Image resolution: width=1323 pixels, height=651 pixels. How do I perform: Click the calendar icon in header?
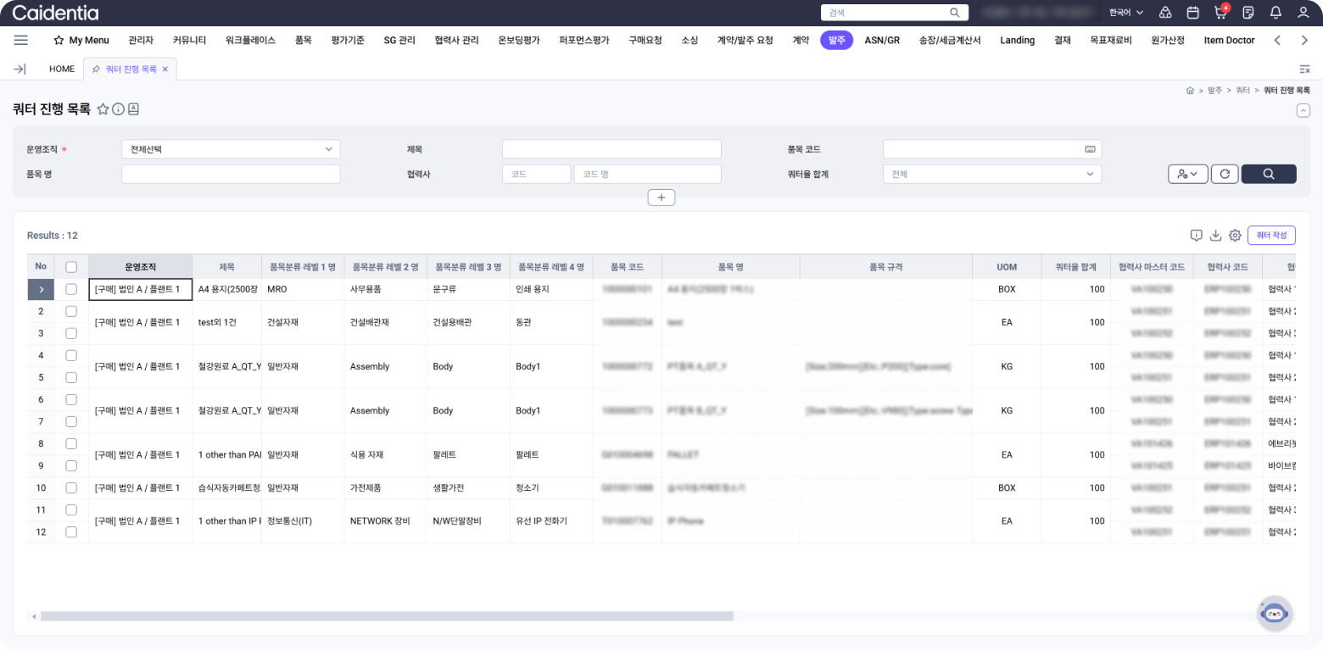[x=1192, y=13]
